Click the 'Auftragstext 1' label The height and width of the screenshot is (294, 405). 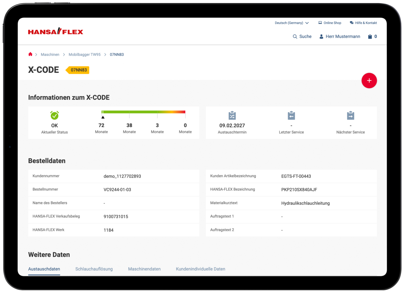coord(222,216)
